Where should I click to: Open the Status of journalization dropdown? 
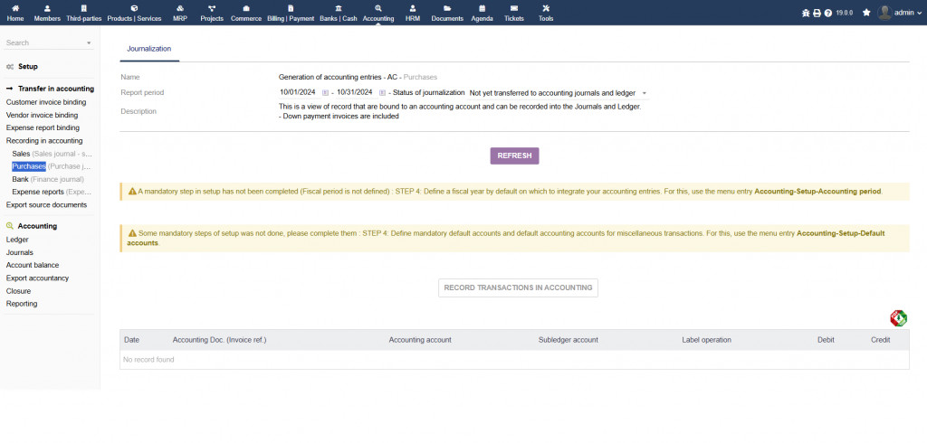point(558,93)
